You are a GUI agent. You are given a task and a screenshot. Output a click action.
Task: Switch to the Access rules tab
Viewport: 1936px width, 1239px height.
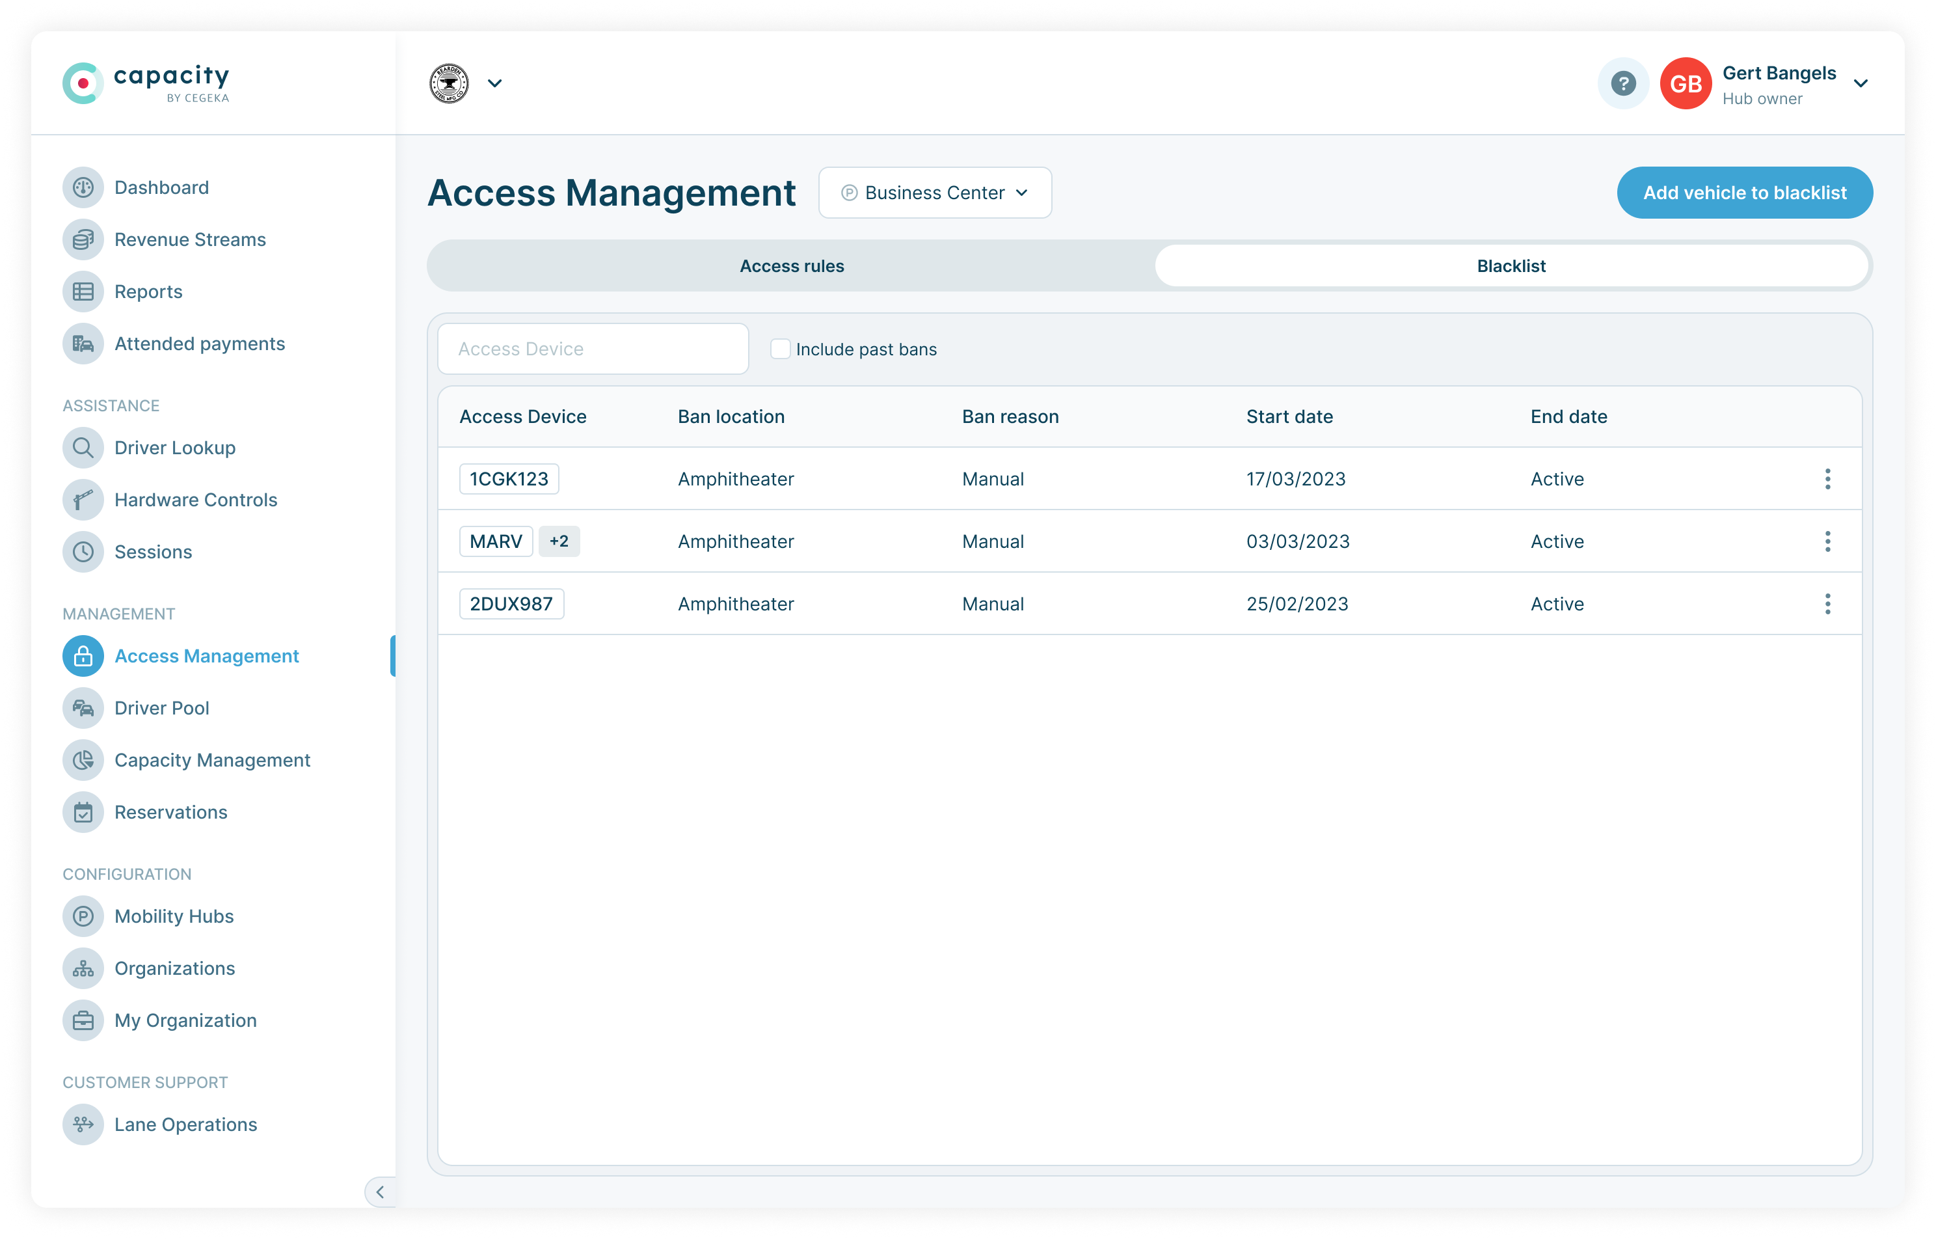(792, 265)
